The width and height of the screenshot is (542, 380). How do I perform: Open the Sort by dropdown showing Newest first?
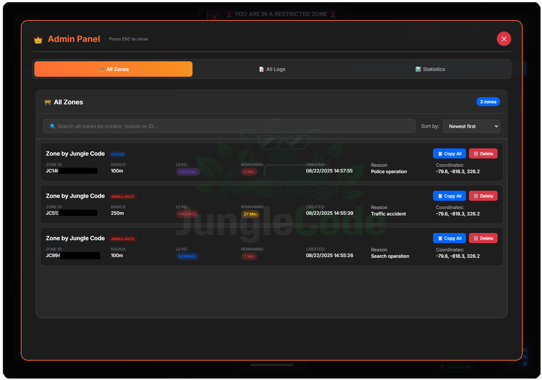[471, 126]
